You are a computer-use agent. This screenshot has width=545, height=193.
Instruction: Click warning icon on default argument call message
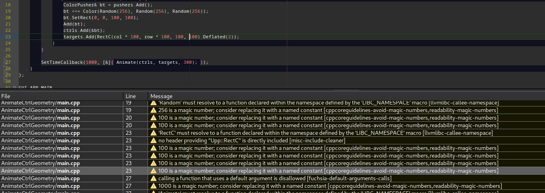pyautogui.click(x=153, y=179)
